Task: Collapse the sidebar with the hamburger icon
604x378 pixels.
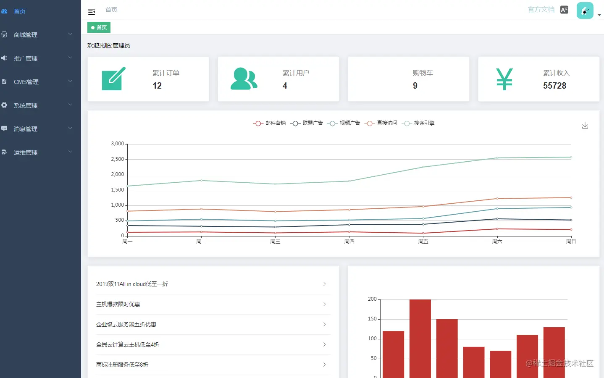Action: point(92,12)
